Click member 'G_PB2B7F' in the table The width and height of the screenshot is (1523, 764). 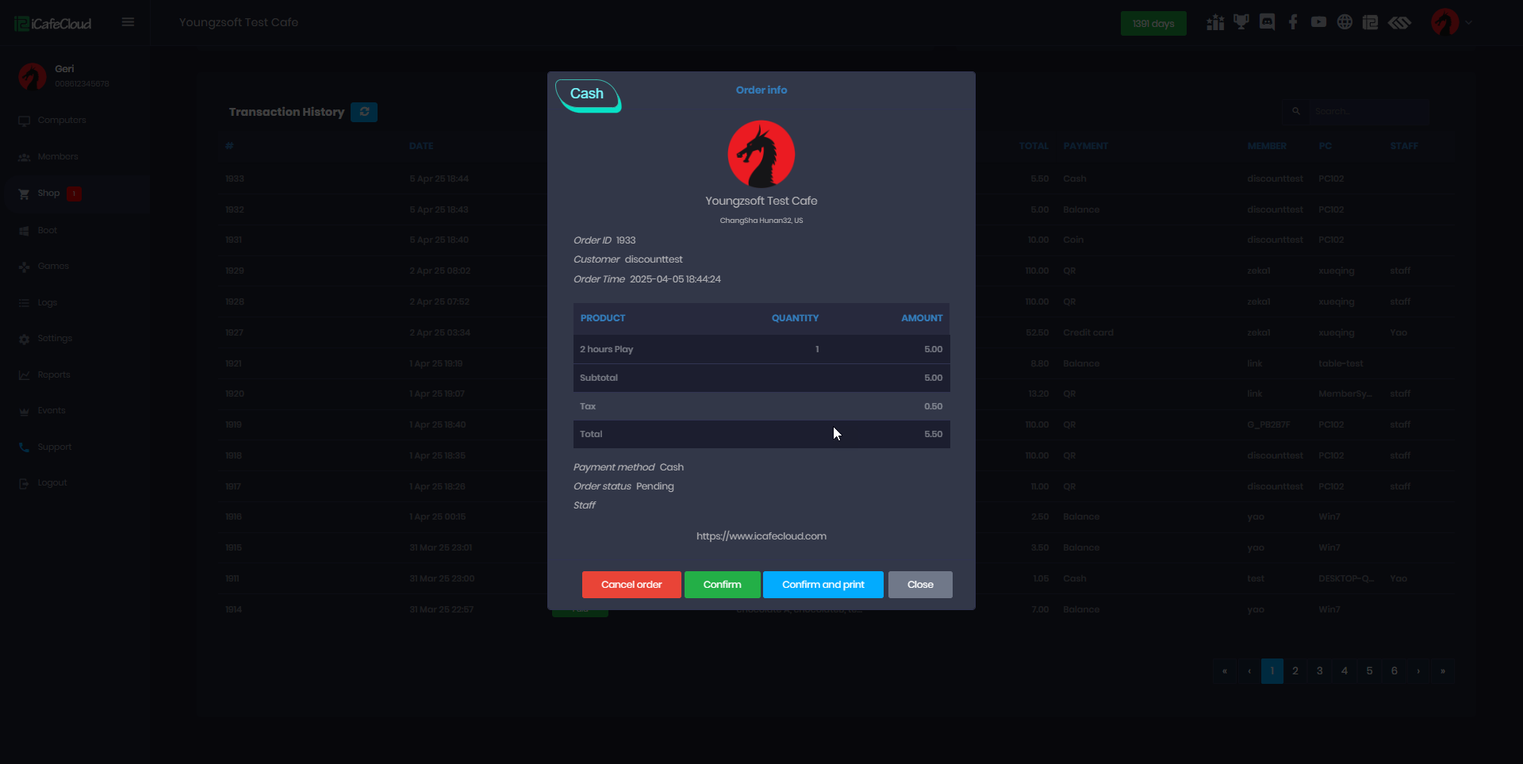click(1268, 425)
